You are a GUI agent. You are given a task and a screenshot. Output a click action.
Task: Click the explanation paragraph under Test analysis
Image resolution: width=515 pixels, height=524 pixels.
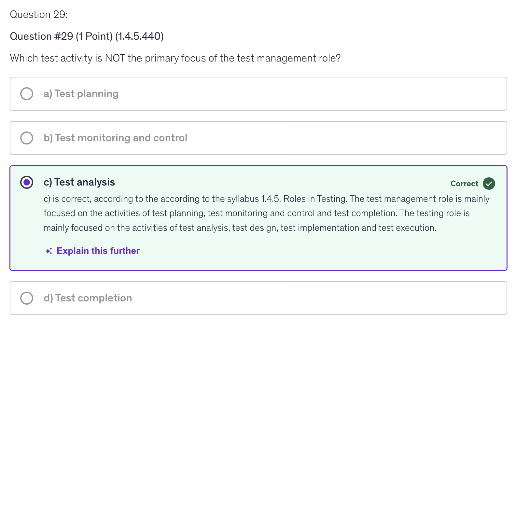(x=257, y=214)
